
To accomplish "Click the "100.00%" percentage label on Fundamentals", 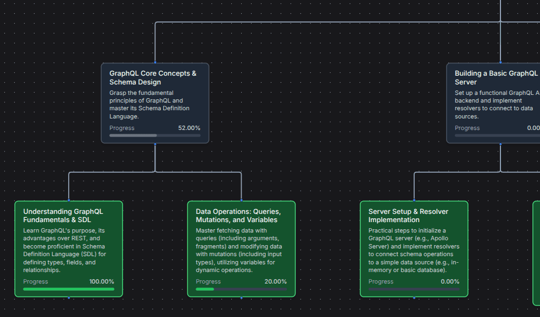I will coord(102,281).
